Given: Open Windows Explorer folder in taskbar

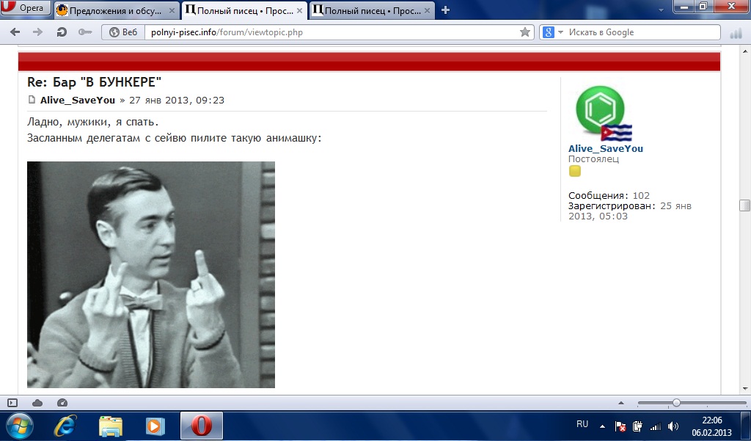Looking at the screenshot, I should click(x=111, y=426).
